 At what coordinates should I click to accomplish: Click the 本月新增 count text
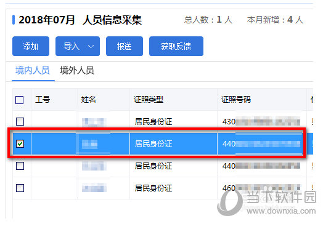[275, 20]
